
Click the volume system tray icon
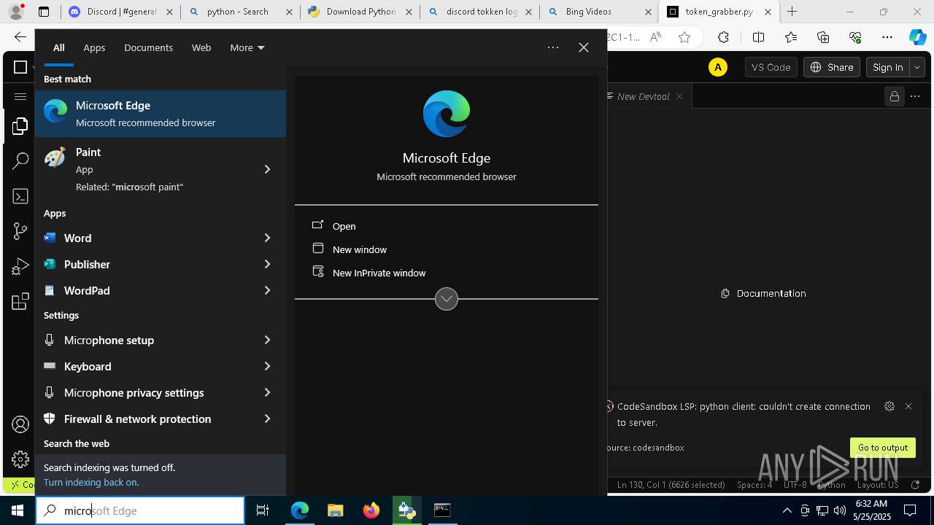[x=840, y=510]
